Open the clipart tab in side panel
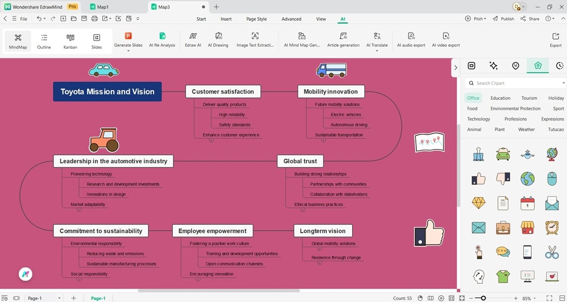The height and width of the screenshot is (302, 567). coord(537,65)
